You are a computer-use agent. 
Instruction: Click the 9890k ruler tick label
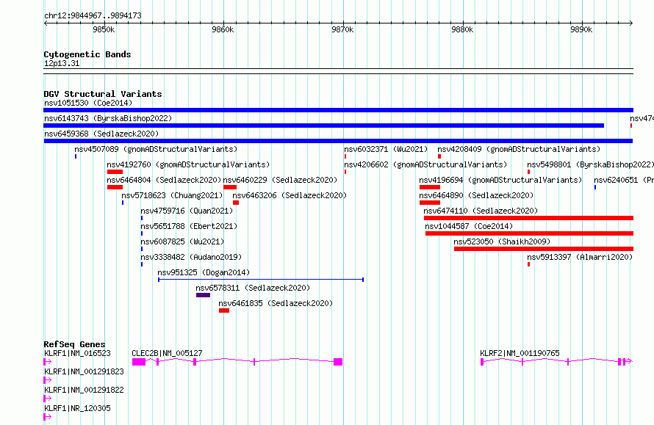tap(581, 29)
